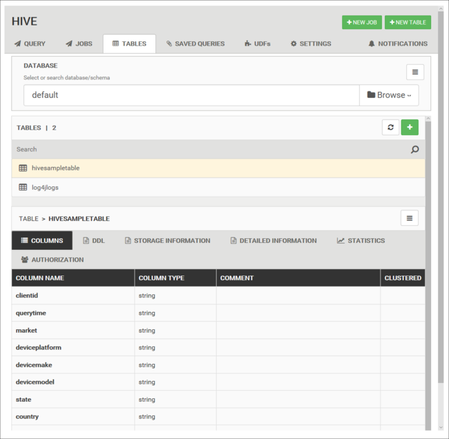Click the clientid column name
Image resolution: width=449 pixels, height=439 pixels.
27,295
